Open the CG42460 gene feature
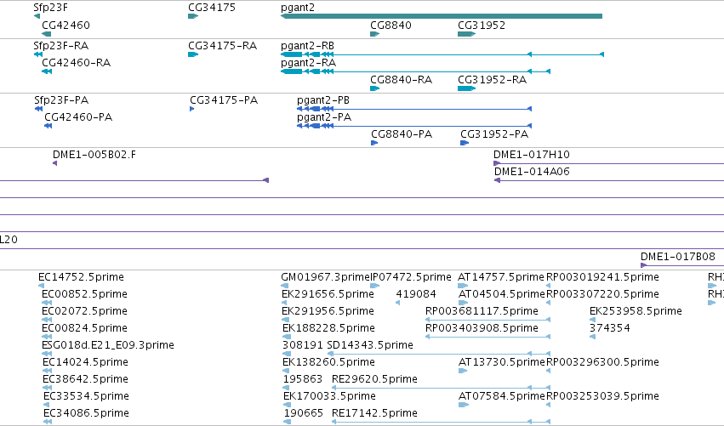724x426 pixels. pos(46,34)
